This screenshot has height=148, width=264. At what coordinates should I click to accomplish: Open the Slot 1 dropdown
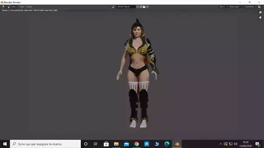tap(223, 7)
